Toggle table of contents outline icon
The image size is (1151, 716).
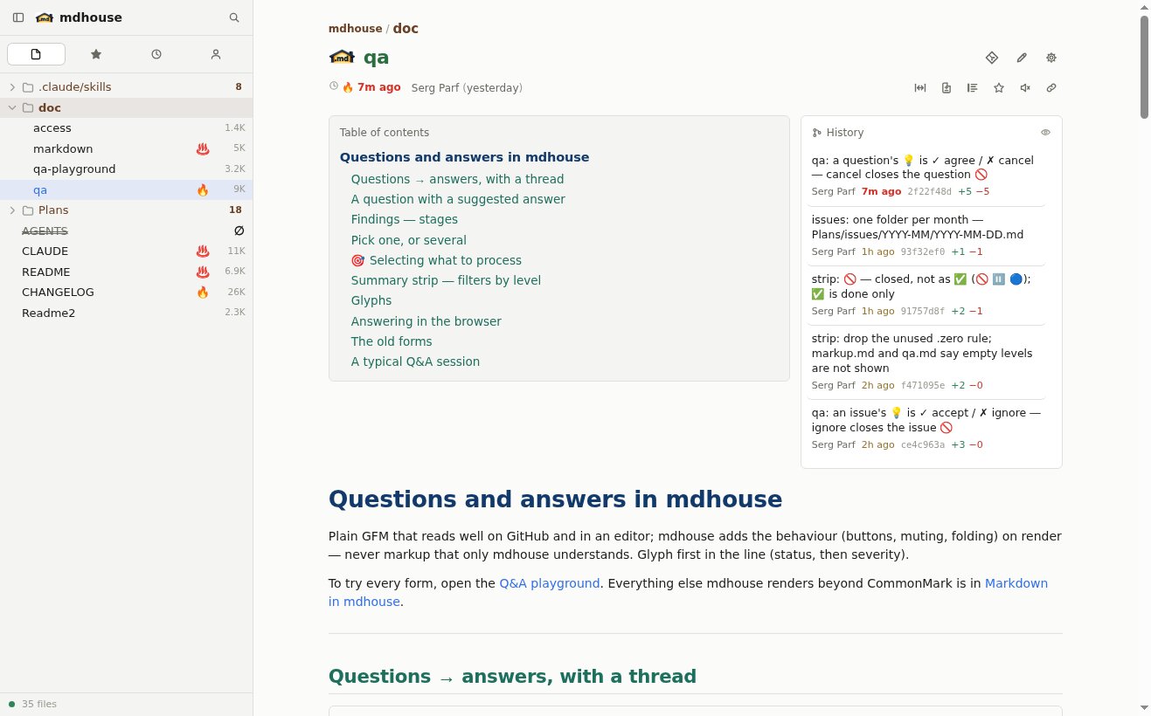pos(973,87)
